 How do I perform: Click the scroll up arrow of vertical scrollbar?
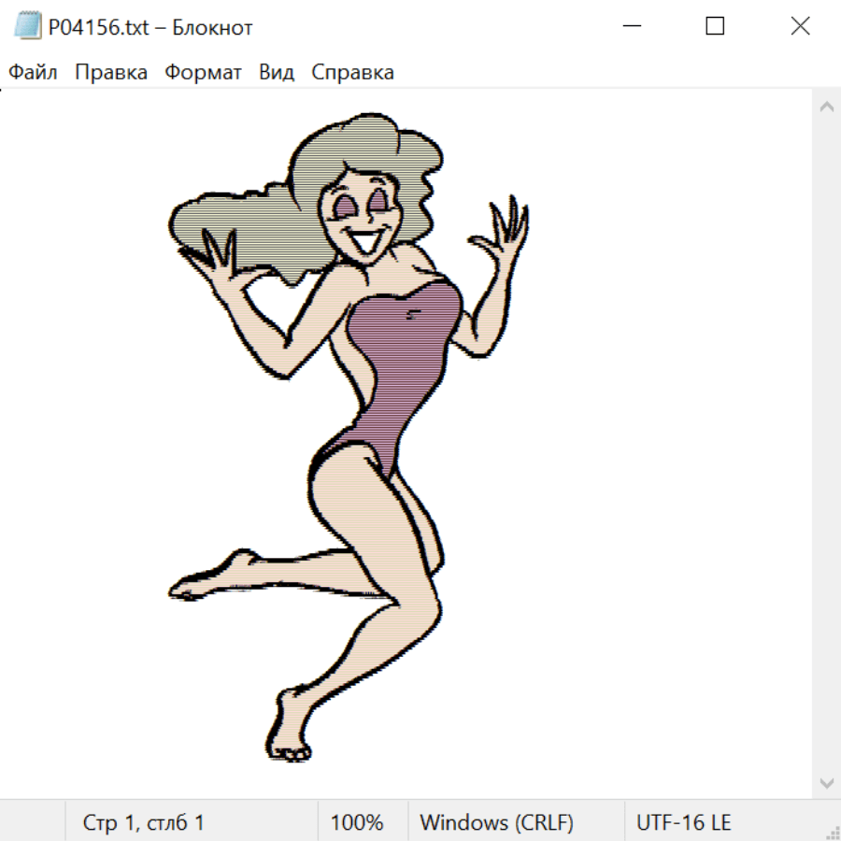(826, 107)
